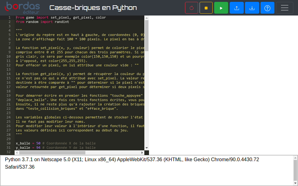Click the code editor horizontal scrollbar thumb

pos(52,153)
